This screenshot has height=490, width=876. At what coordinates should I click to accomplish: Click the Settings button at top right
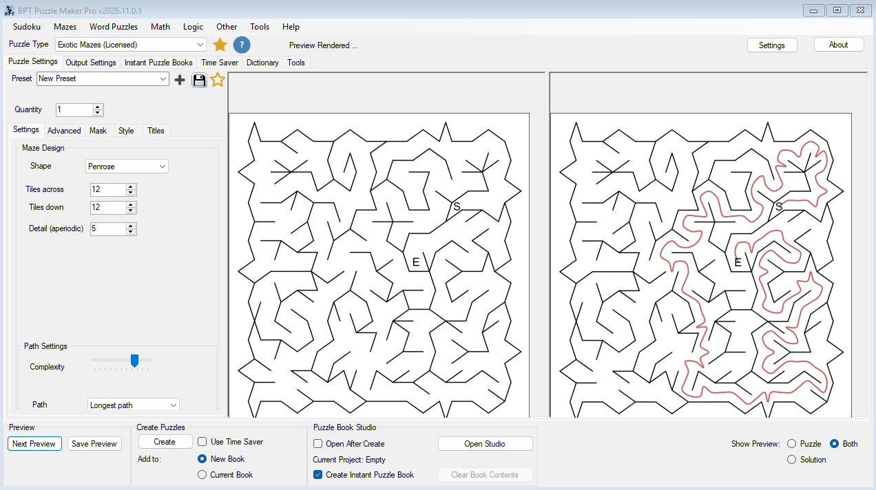(772, 45)
